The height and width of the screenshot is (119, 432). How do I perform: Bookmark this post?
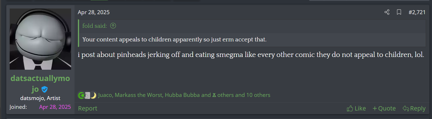pos(399,12)
